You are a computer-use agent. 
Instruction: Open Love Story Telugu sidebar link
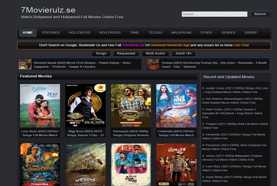point(234,168)
